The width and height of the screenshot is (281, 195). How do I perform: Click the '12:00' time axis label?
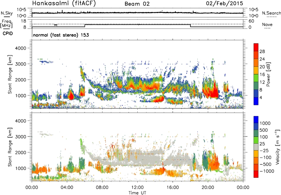point(137,188)
